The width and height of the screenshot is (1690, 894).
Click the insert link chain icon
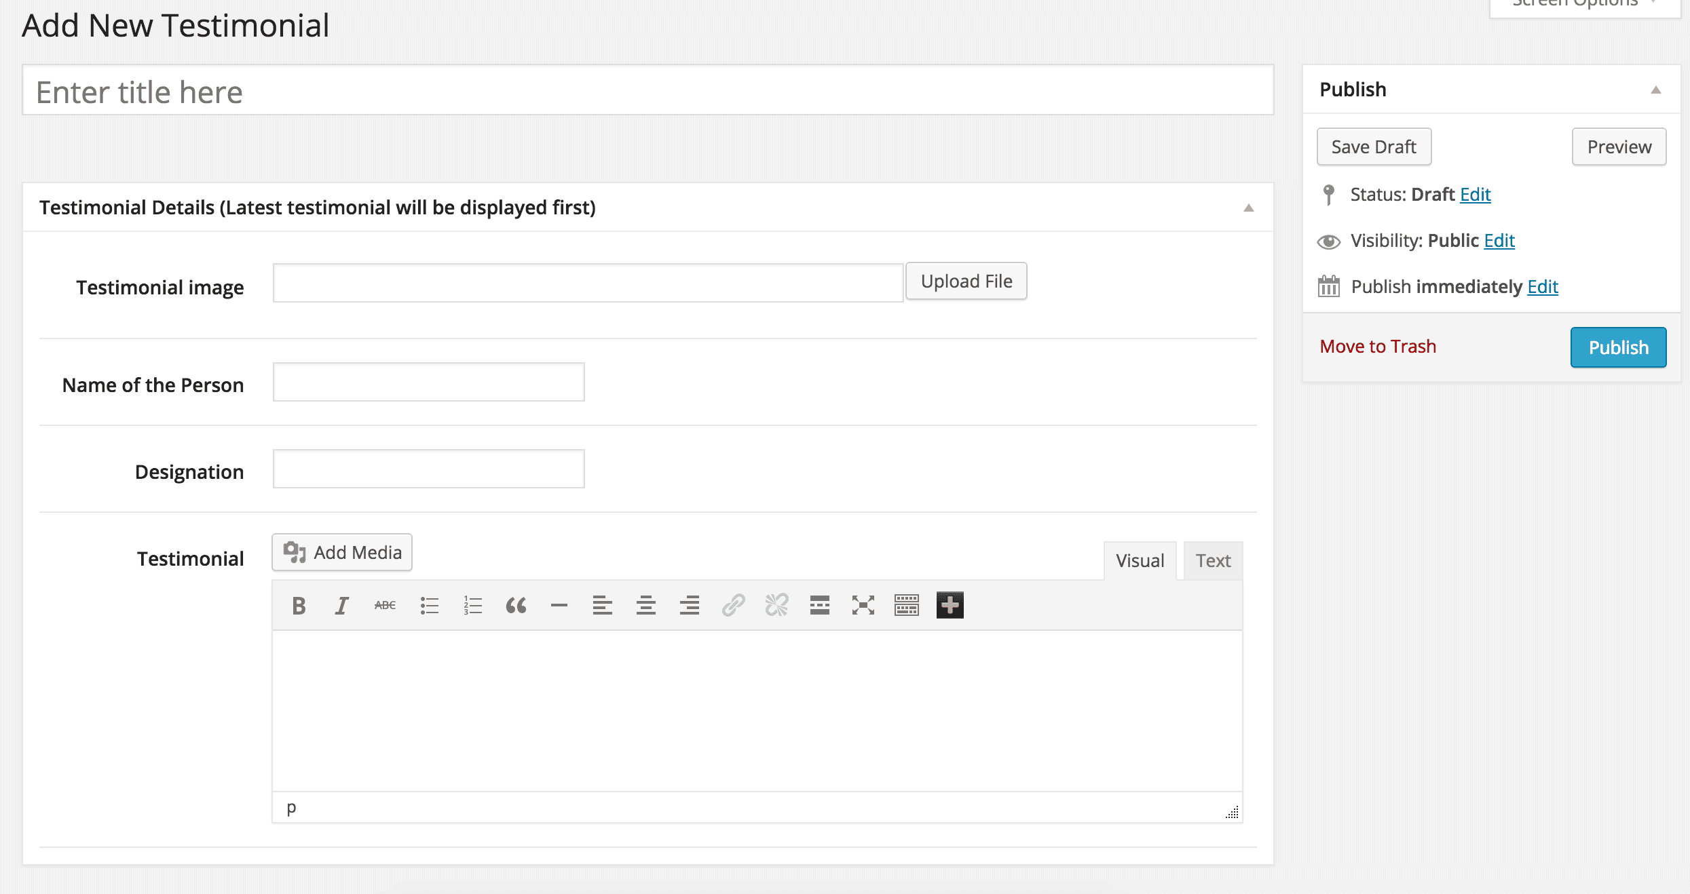point(733,605)
